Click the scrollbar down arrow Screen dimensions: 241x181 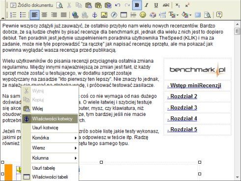(237, 177)
